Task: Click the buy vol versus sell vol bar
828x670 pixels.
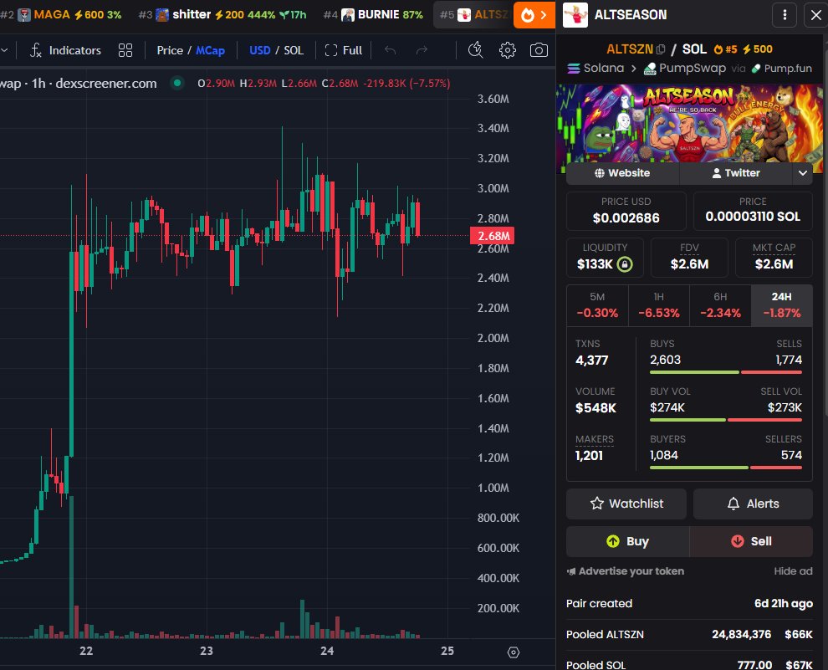Action: [726, 420]
